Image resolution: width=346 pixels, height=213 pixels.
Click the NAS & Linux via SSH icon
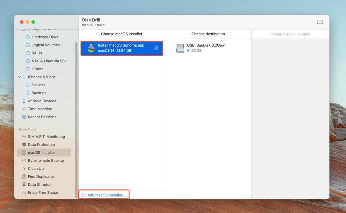28,61
